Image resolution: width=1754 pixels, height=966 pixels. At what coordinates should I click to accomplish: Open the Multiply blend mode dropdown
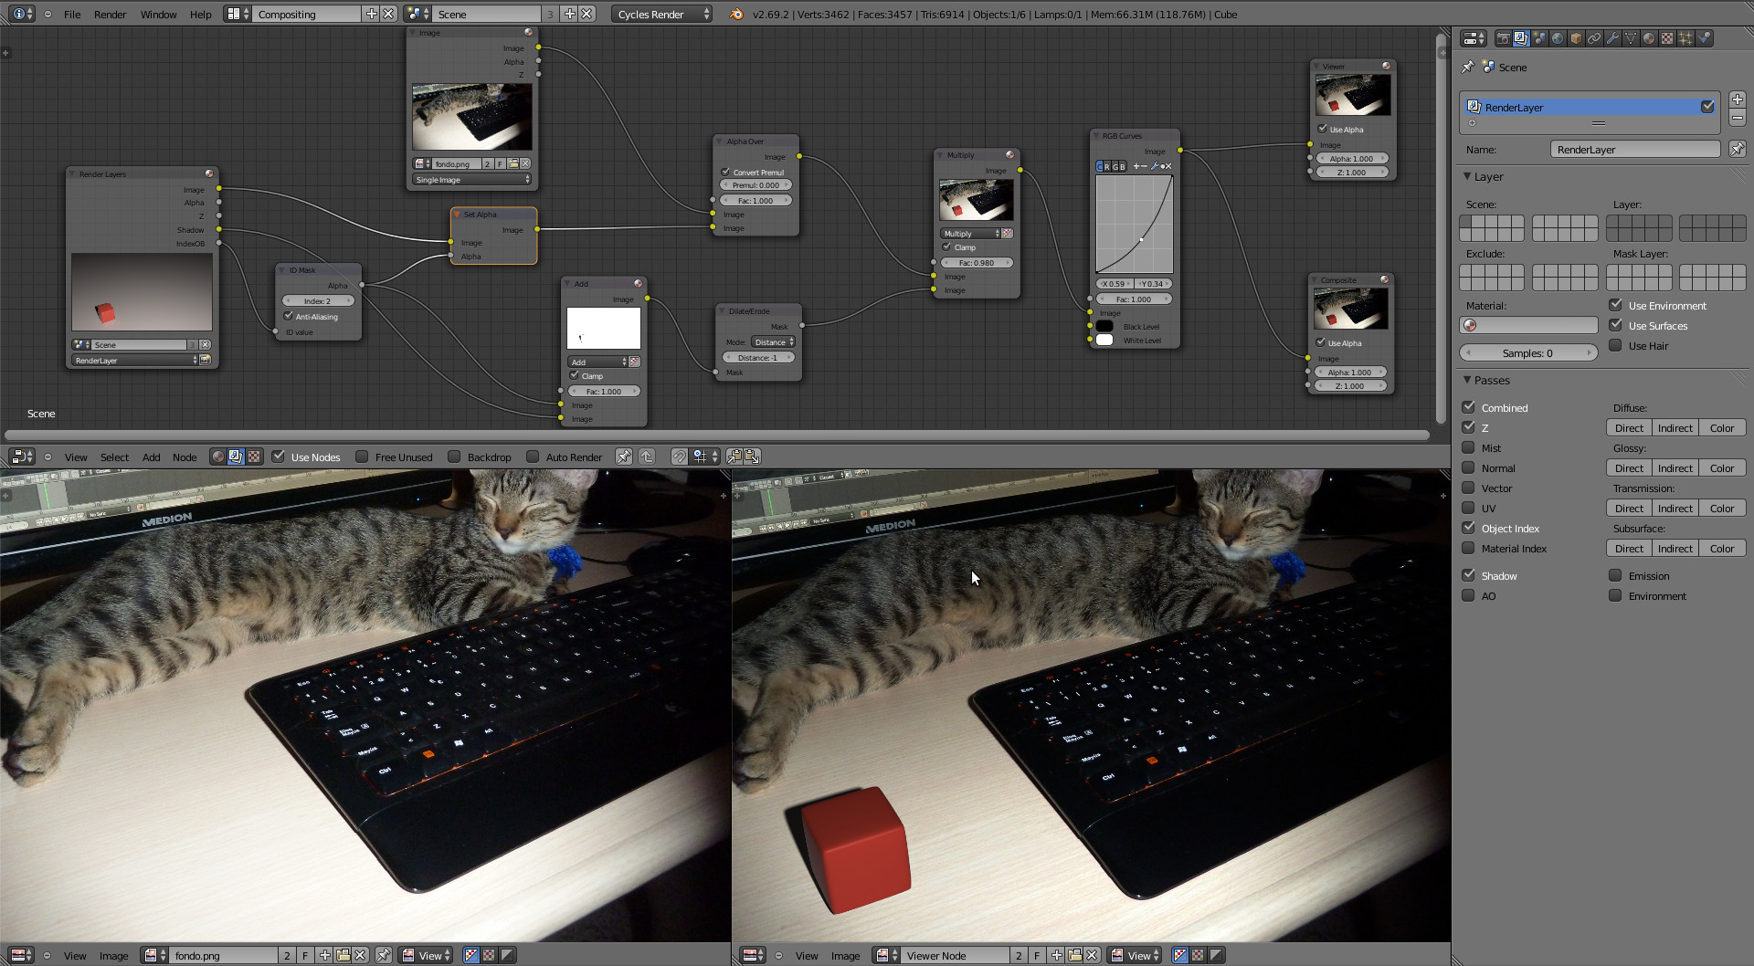click(970, 234)
